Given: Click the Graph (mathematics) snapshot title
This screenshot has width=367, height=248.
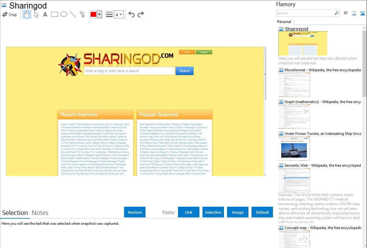Looking at the screenshot, I should coord(323,102).
